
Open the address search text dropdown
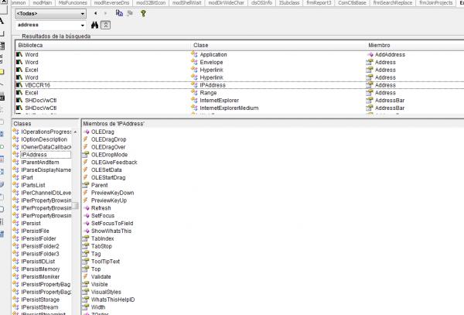pos(82,26)
